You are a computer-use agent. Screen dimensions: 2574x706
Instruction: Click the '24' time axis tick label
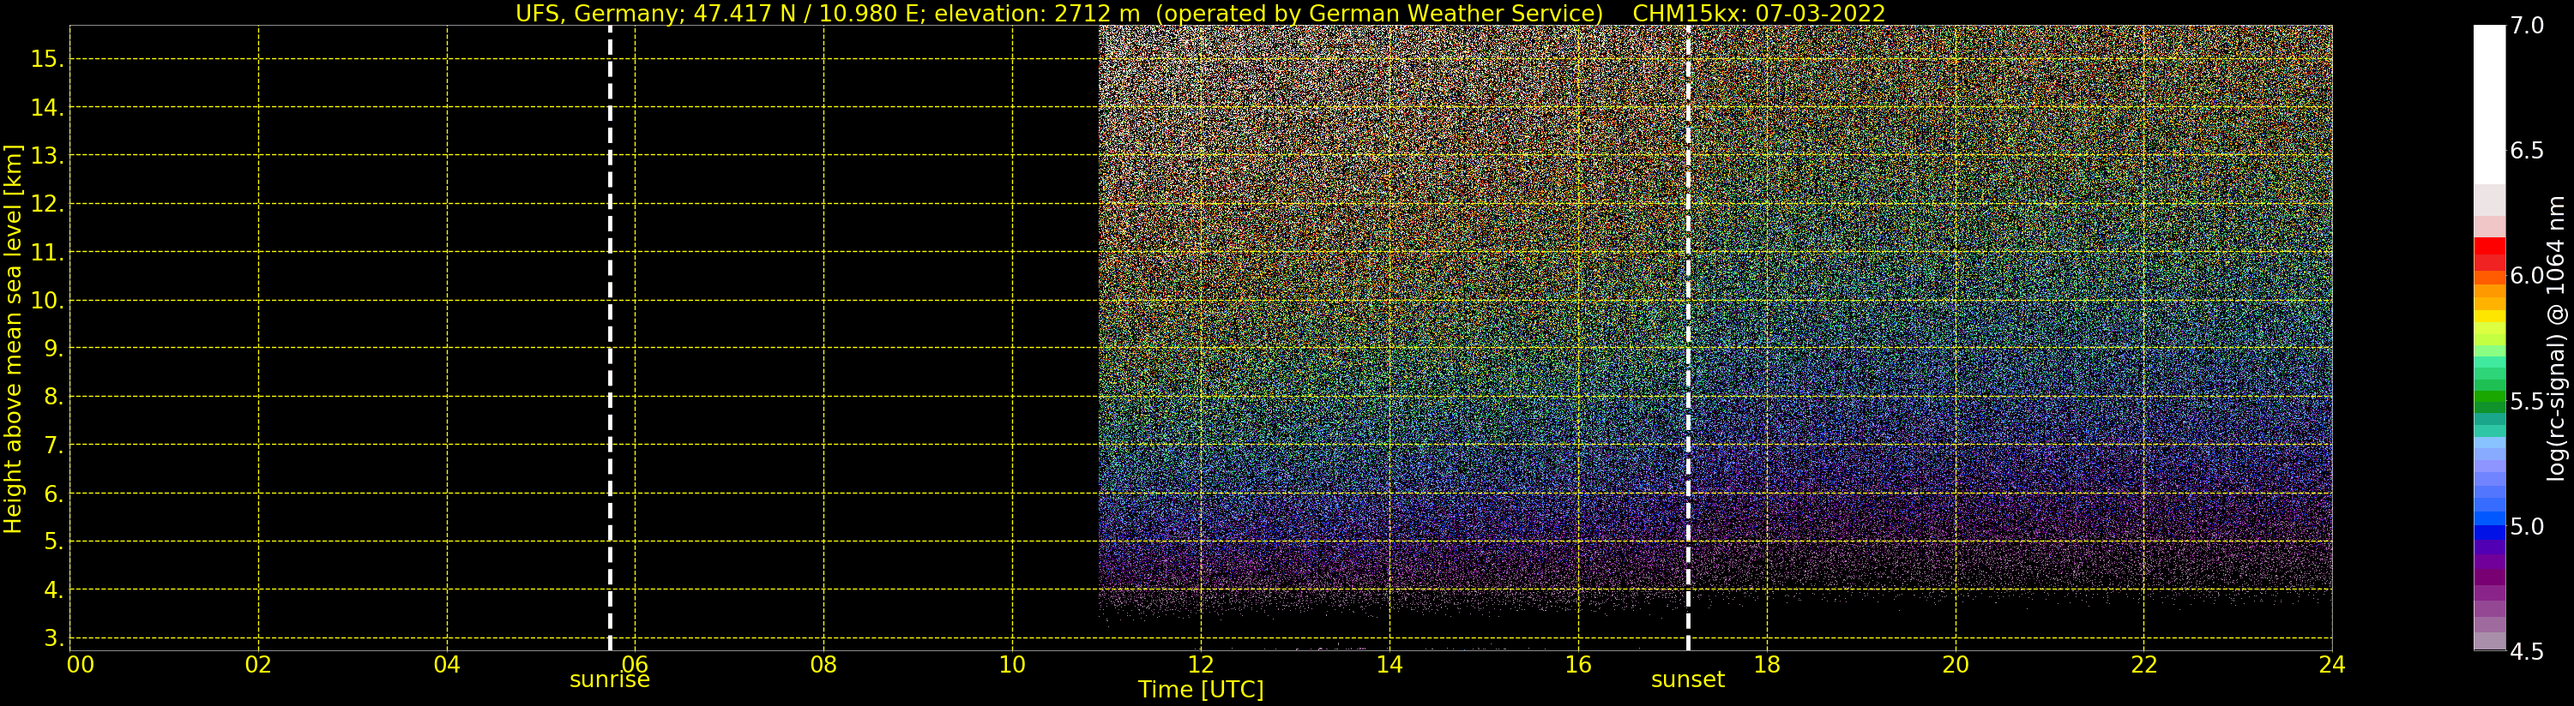pos(2332,664)
